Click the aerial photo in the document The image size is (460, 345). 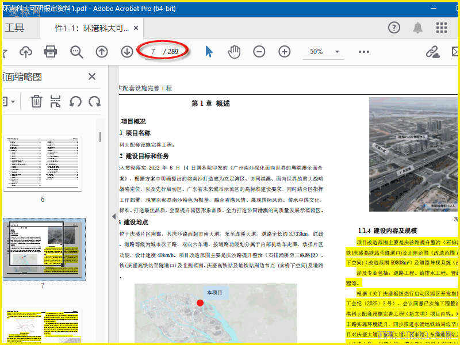[413, 154]
